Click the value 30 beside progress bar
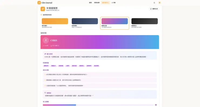200x107 pixels. pos(156,105)
